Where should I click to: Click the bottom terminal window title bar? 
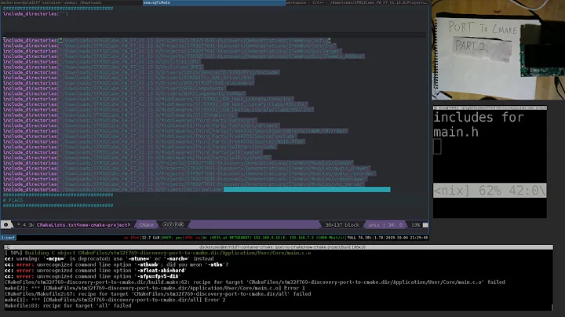278,247
